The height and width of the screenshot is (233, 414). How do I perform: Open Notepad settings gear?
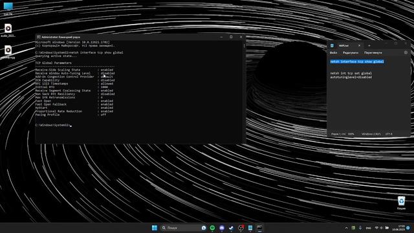406,52
